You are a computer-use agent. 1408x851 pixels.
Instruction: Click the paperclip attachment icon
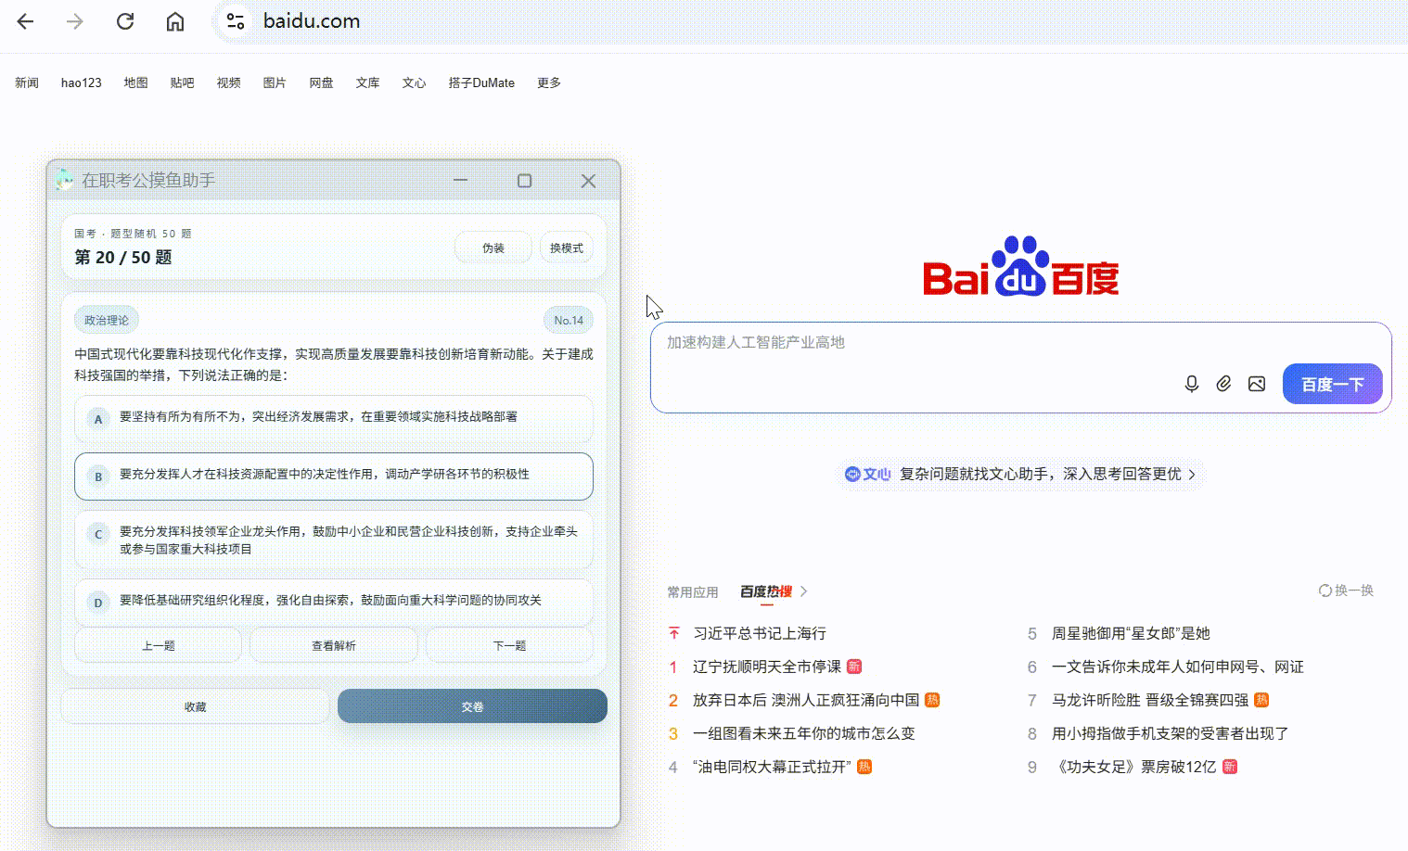(x=1224, y=384)
